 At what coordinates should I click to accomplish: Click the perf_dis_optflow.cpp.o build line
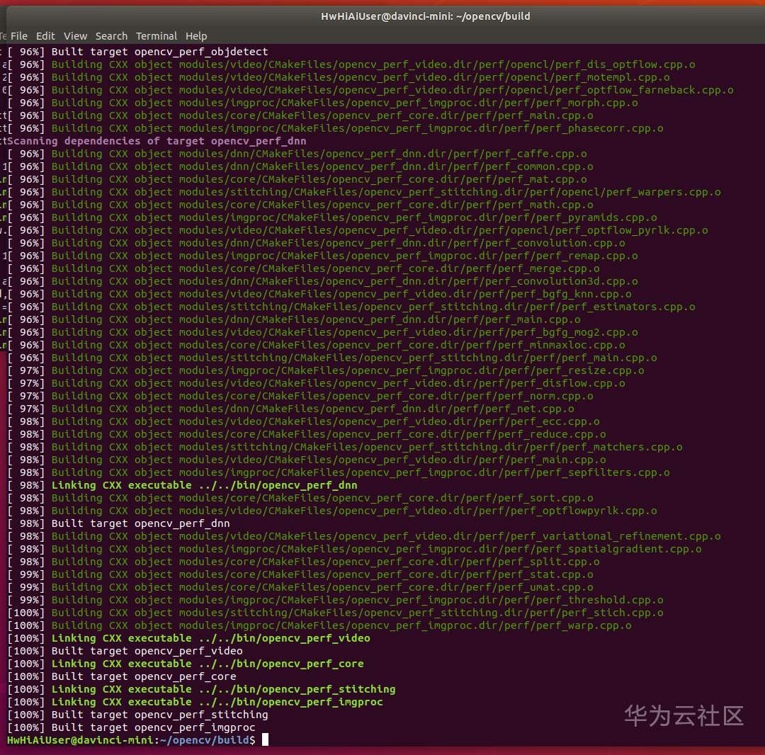pyautogui.click(x=351, y=64)
